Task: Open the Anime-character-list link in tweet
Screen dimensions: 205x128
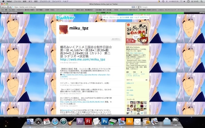Action: [85, 76]
